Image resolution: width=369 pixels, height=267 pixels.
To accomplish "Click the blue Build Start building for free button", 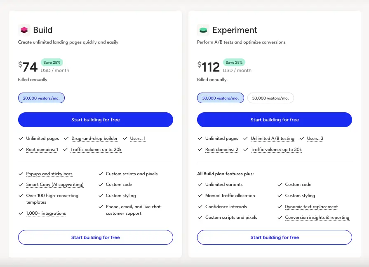I will click(x=96, y=120).
